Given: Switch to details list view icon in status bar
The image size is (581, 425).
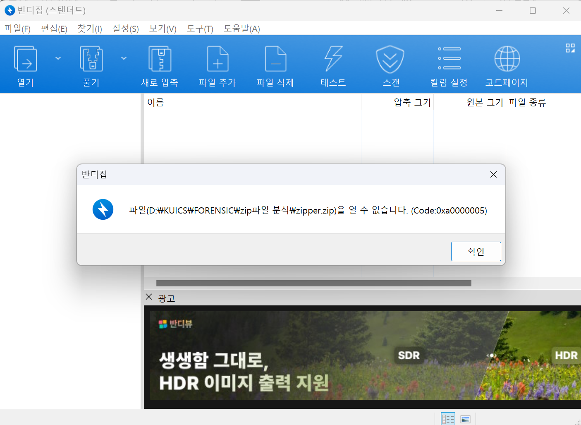Looking at the screenshot, I should pyautogui.click(x=448, y=419).
